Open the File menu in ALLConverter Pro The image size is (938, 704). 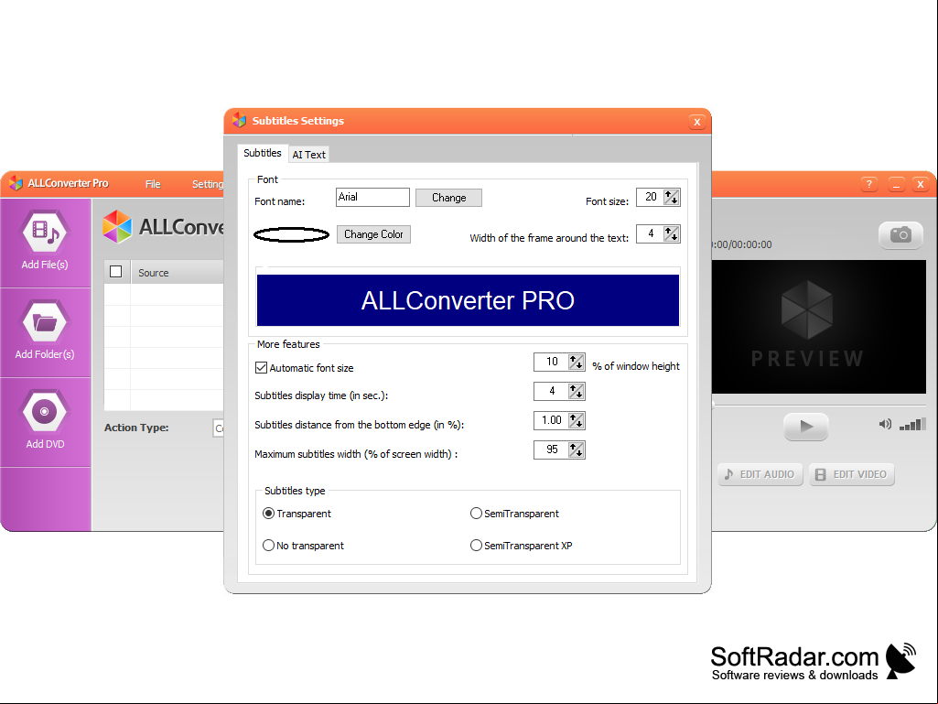tap(153, 184)
